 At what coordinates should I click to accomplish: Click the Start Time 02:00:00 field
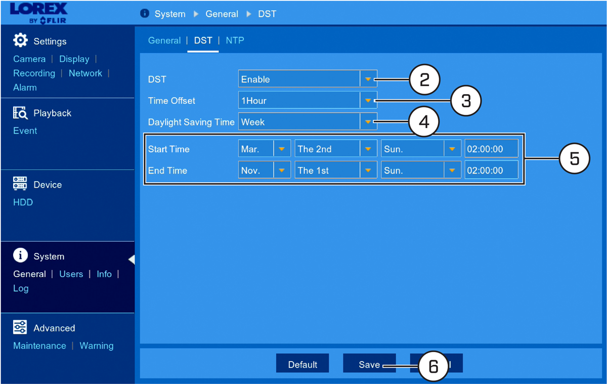[492, 149]
